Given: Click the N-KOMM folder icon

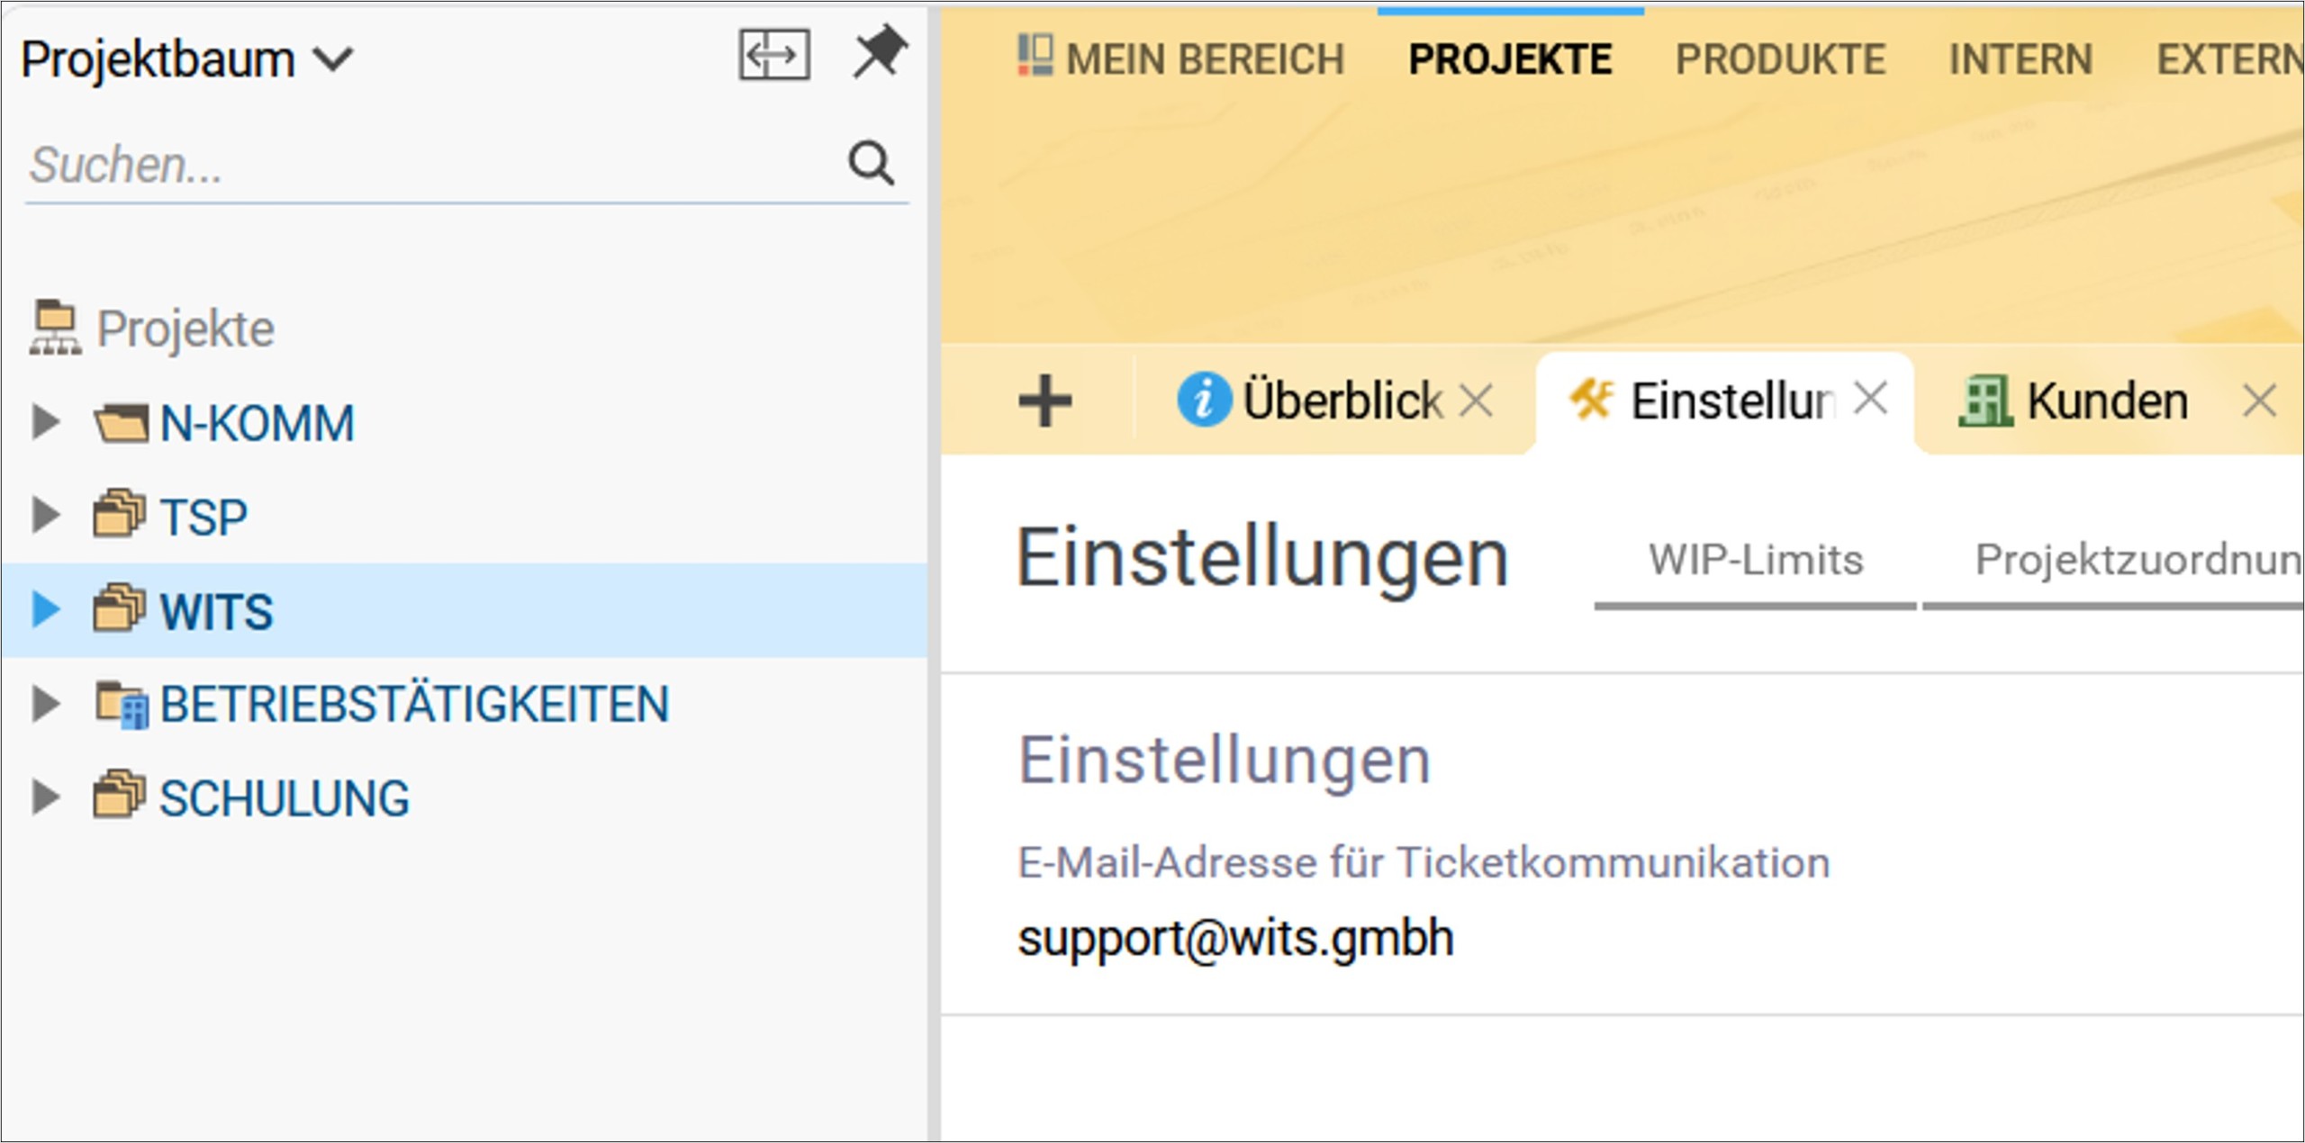Looking at the screenshot, I should click(x=121, y=423).
